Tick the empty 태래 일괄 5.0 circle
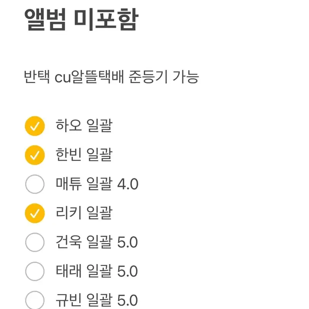Screen dimensions: 309x309 coord(35,271)
